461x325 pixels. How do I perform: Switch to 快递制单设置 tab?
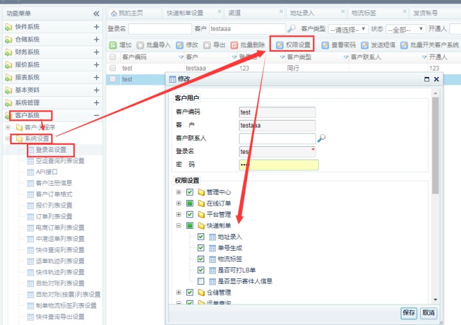pyautogui.click(x=185, y=13)
